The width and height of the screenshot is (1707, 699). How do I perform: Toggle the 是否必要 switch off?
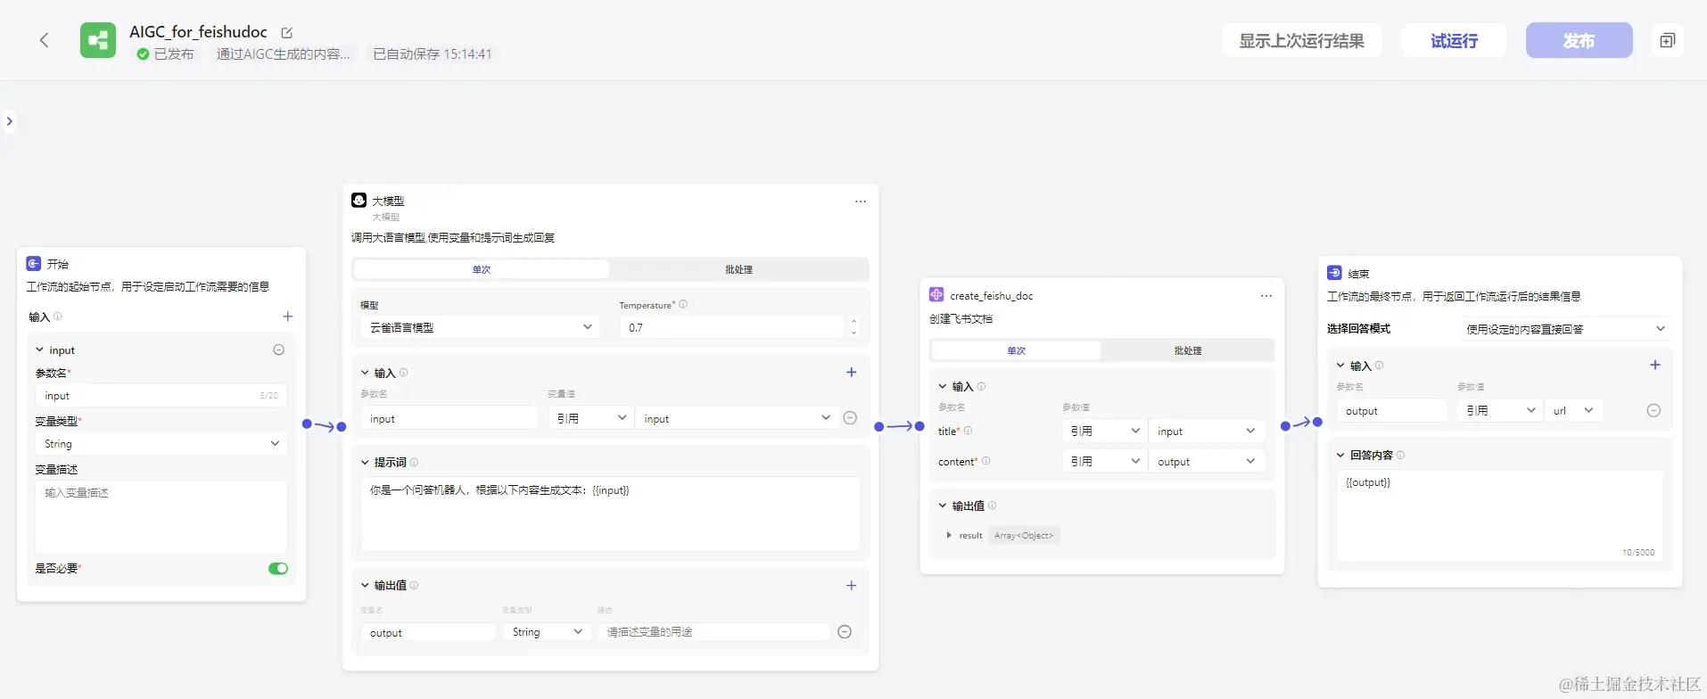point(278,569)
